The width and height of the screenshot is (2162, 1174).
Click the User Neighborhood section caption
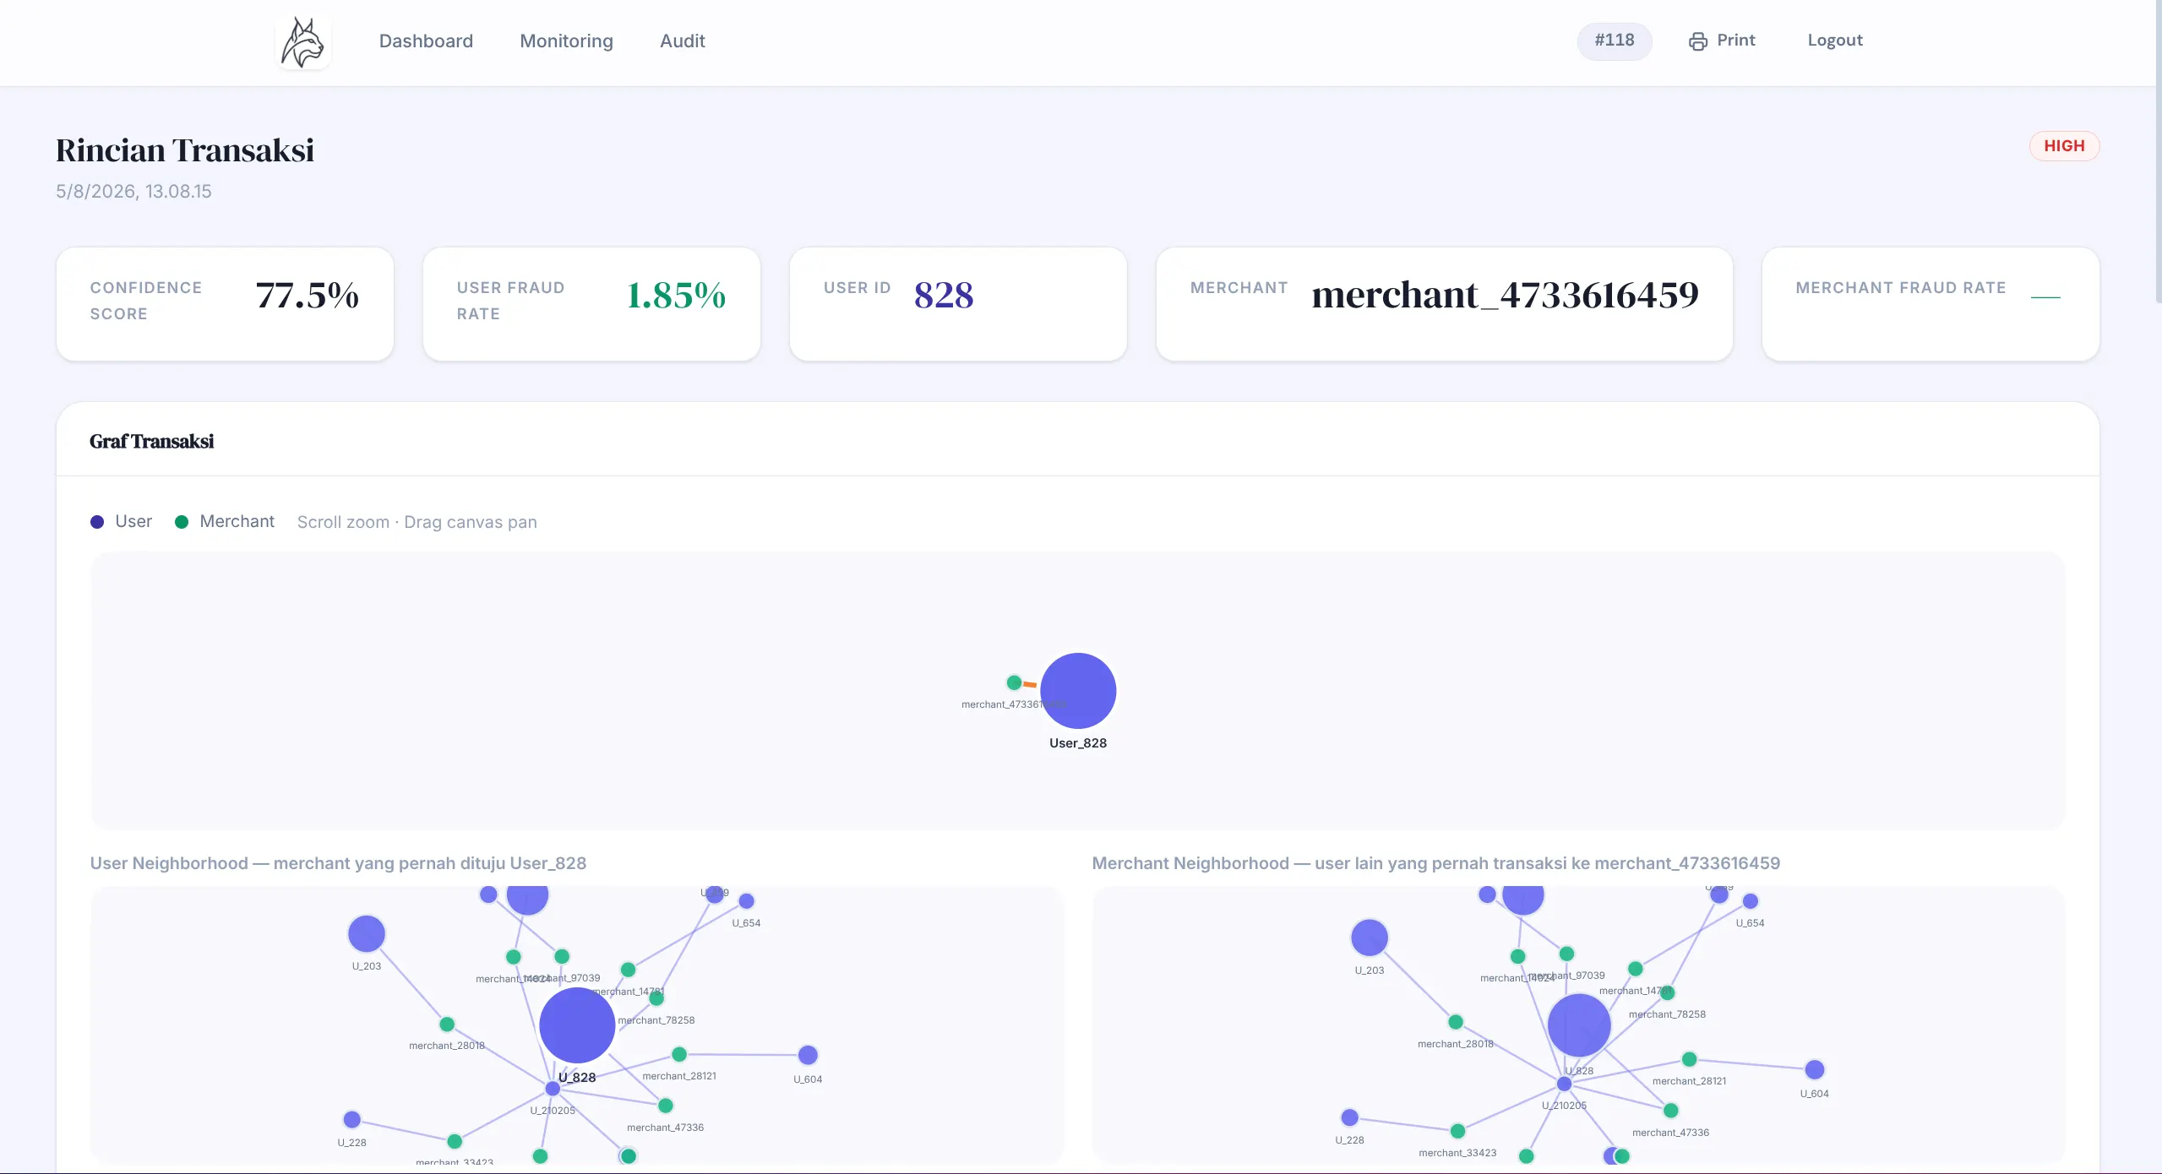[338, 863]
